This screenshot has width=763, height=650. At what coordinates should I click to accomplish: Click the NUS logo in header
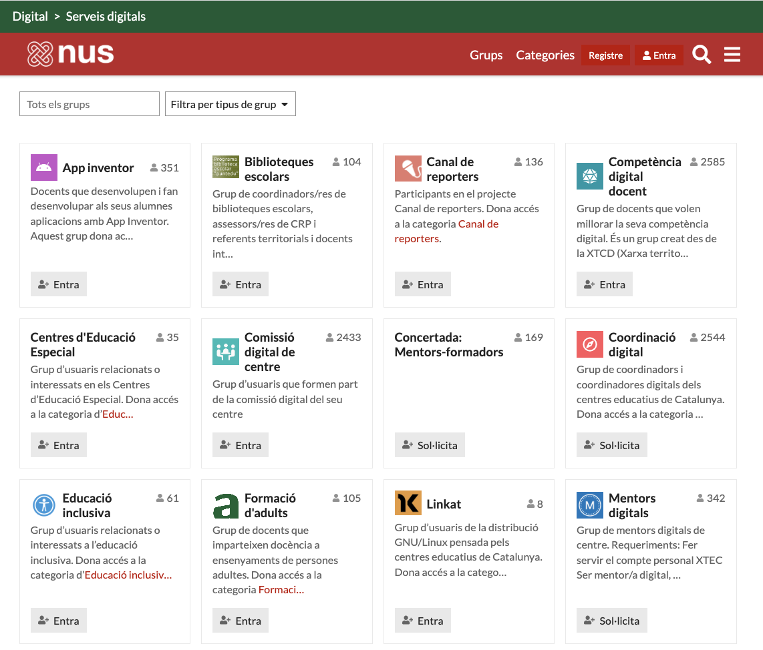point(71,54)
